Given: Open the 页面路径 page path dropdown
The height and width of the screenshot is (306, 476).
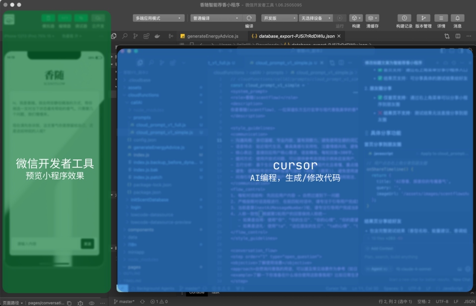Looking at the screenshot, I should [x=13, y=303].
